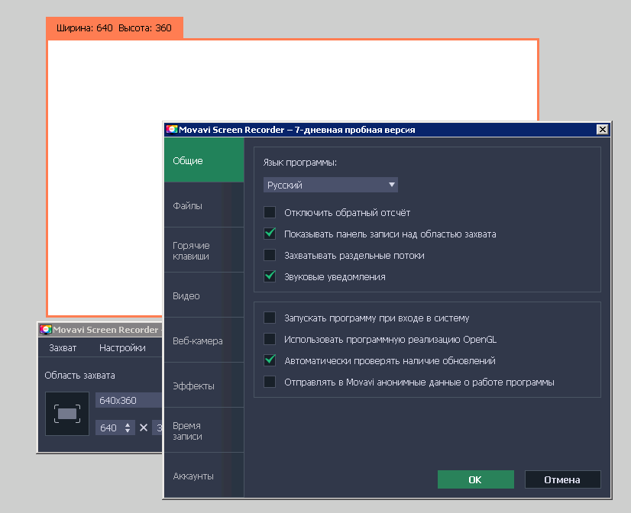631x513 pixels.
Task: Uncheck Показывать панель записи над областью захвата
Action: (270, 234)
